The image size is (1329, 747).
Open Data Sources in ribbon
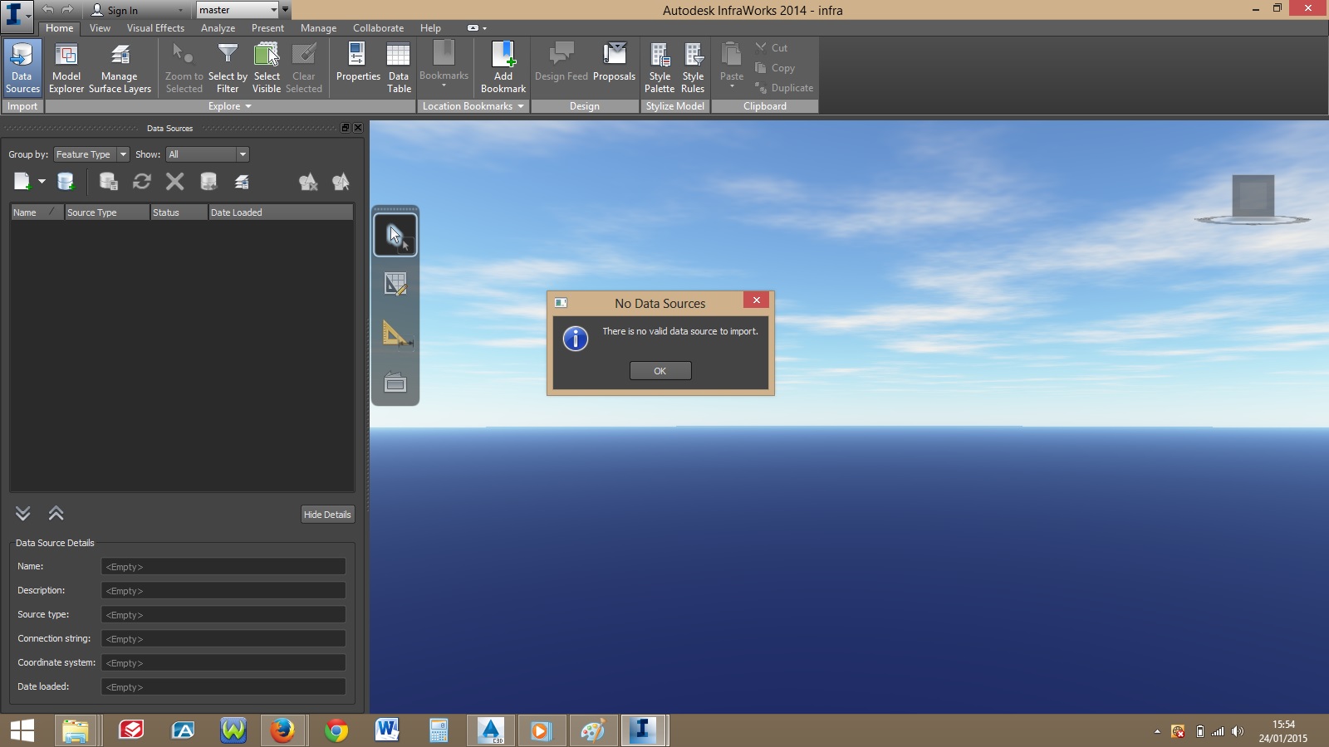pos(22,68)
